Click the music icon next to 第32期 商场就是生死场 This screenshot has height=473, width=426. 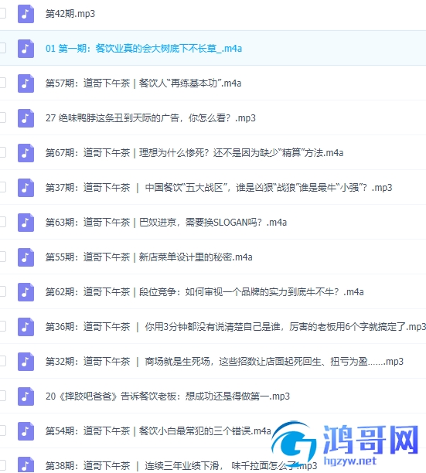coord(26,362)
